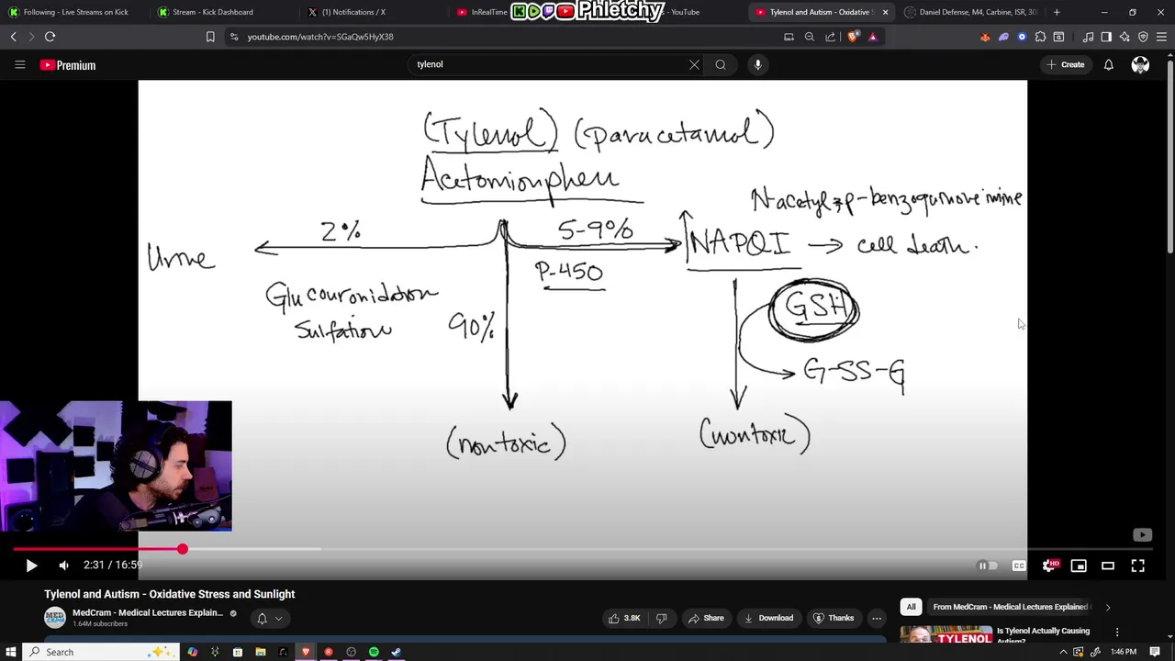Turn on closed captions
This screenshot has width=1175, height=661.
(x=1019, y=566)
